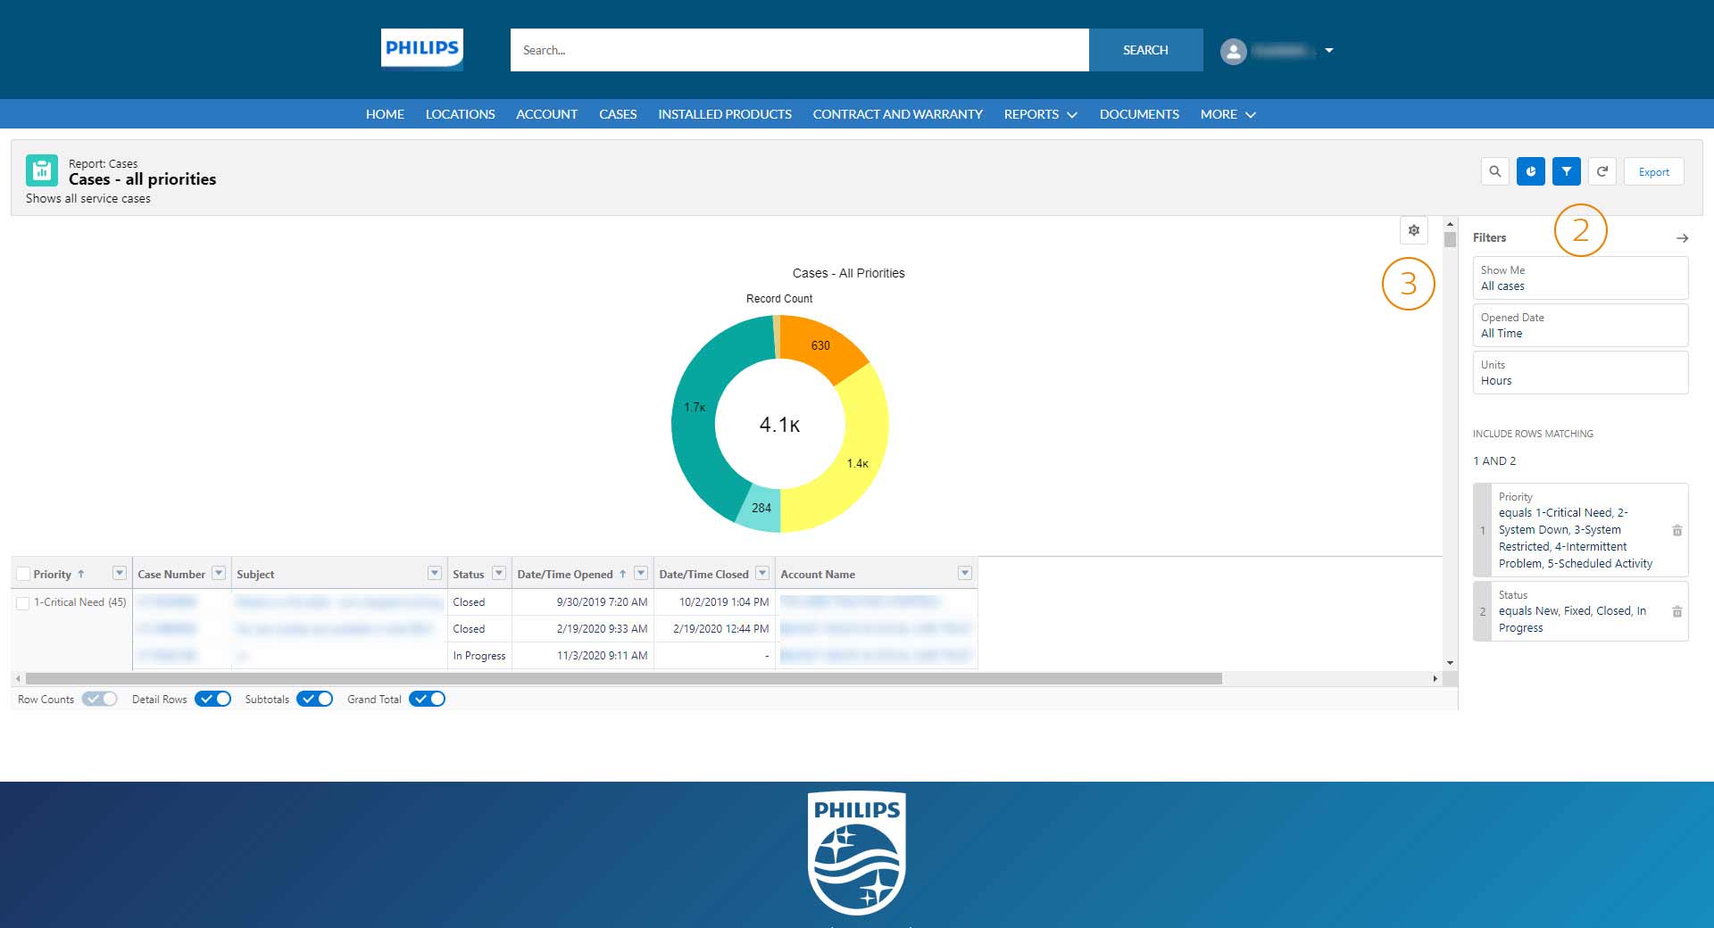Delete the Status filter trash icon

pyautogui.click(x=1677, y=611)
